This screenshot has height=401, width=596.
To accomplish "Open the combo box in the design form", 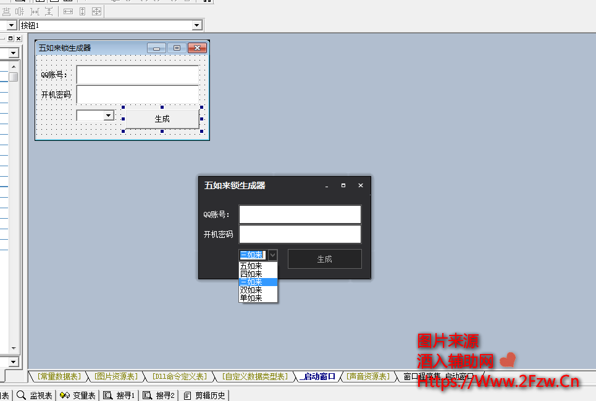I will (x=109, y=115).
